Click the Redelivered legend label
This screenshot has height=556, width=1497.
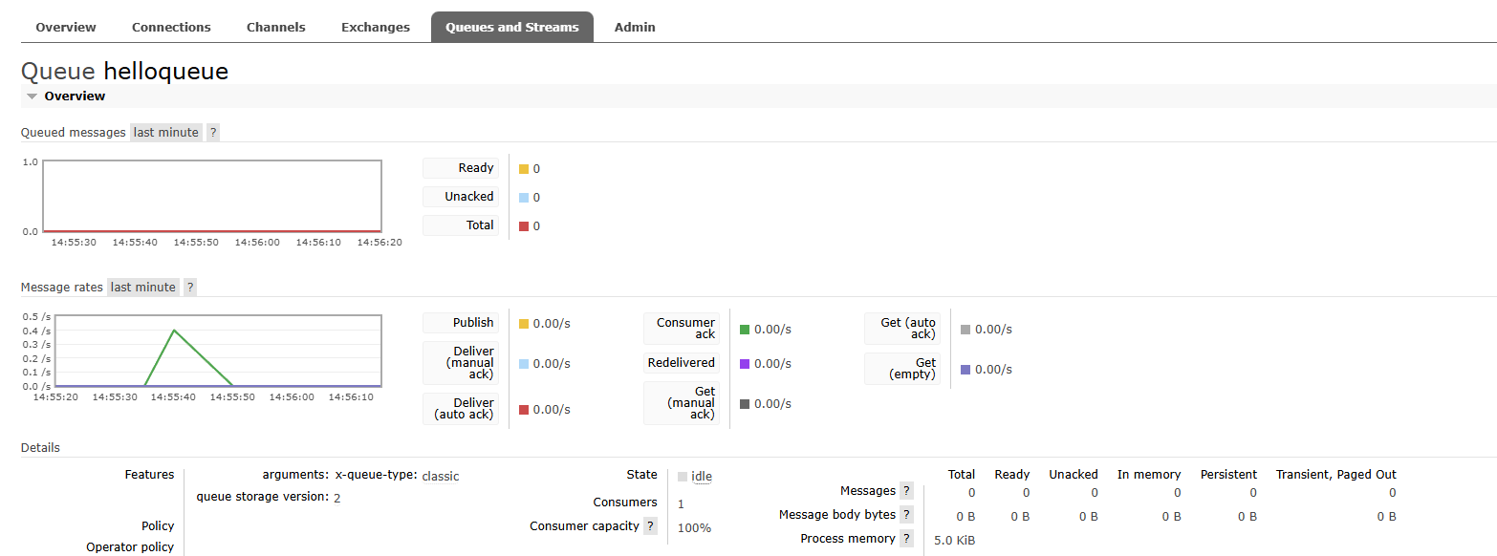point(682,363)
